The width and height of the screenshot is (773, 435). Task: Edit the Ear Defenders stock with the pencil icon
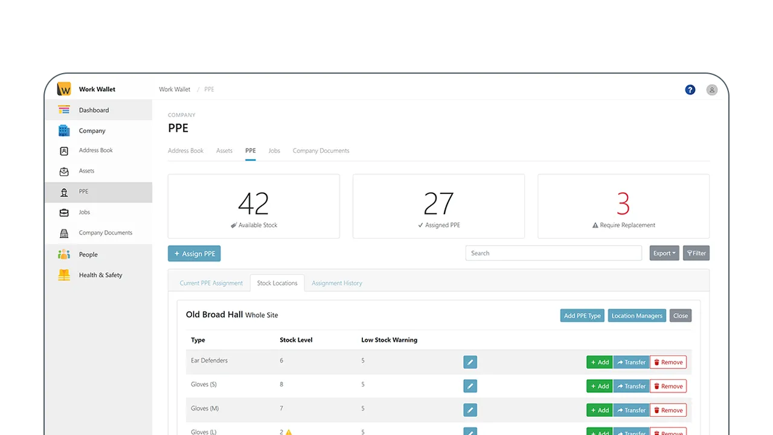coord(470,361)
